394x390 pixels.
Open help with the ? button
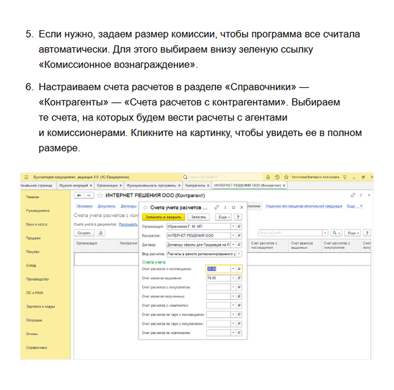[238, 217]
